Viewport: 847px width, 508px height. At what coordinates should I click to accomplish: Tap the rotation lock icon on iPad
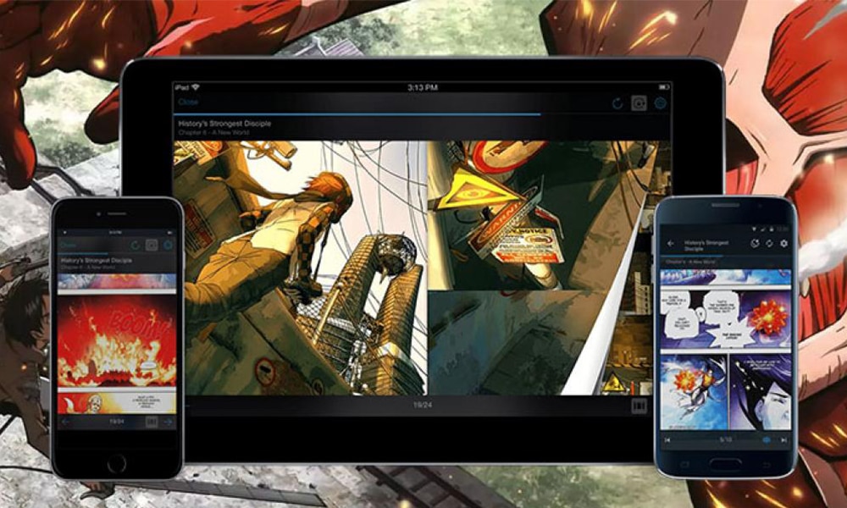pyautogui.click(x=639, y=103)
